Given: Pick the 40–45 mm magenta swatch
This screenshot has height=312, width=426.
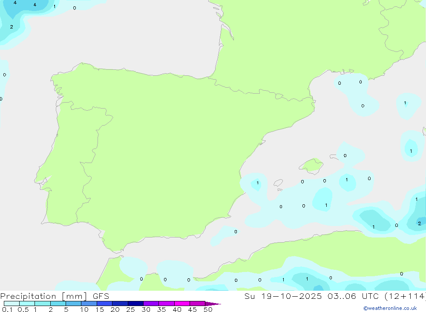Looking at the screenshot, I should click(x=182, y=303).
